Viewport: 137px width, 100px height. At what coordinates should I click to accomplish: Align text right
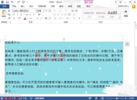62,14
